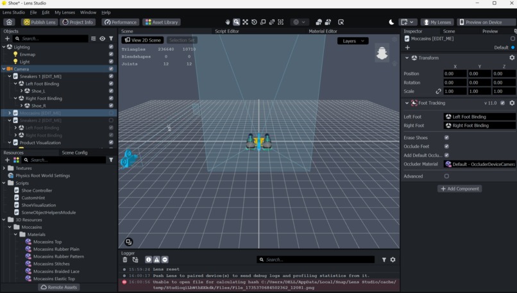
Task: Click the Project Info button
Action: pos(78,22)
